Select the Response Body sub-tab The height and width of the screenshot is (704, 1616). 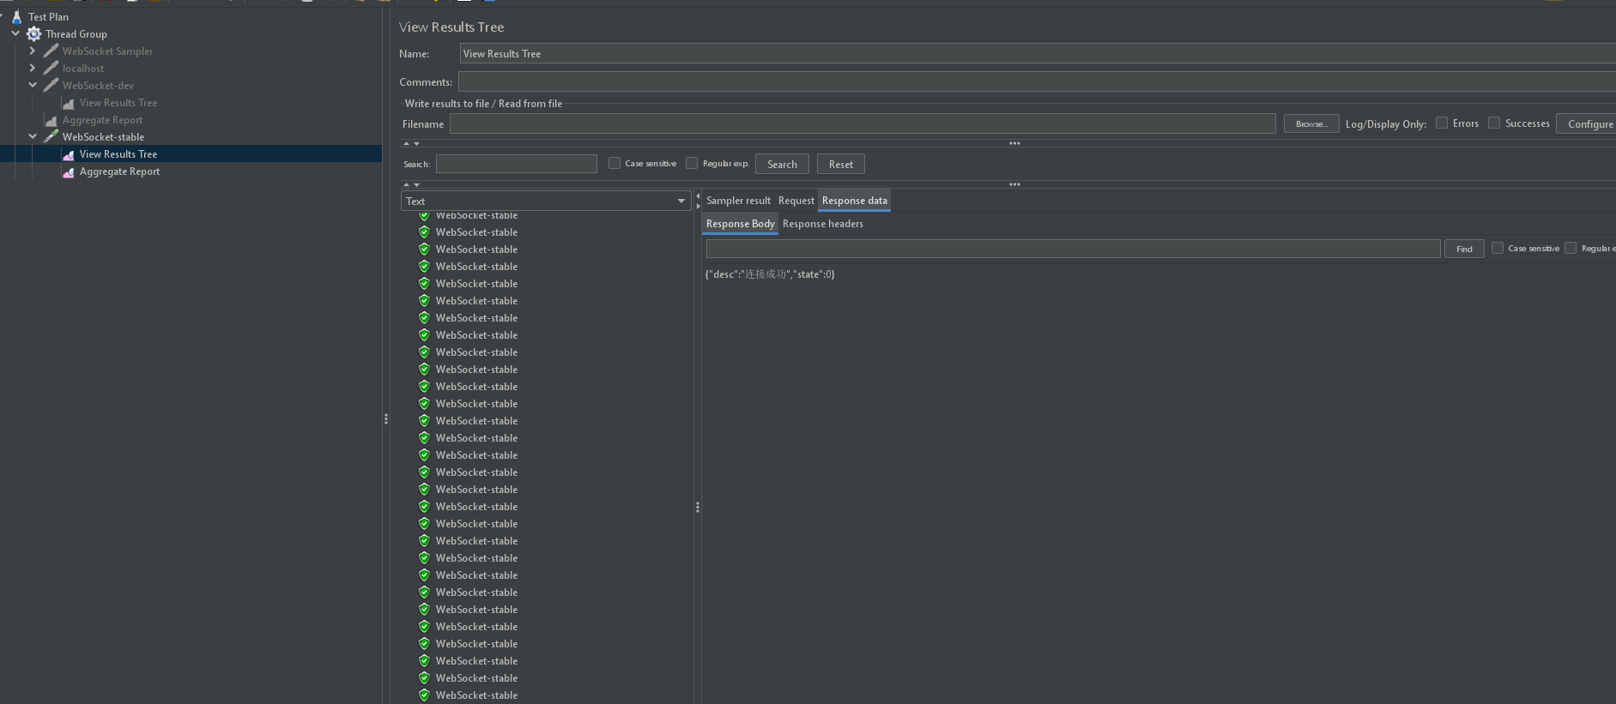(740, 224)
